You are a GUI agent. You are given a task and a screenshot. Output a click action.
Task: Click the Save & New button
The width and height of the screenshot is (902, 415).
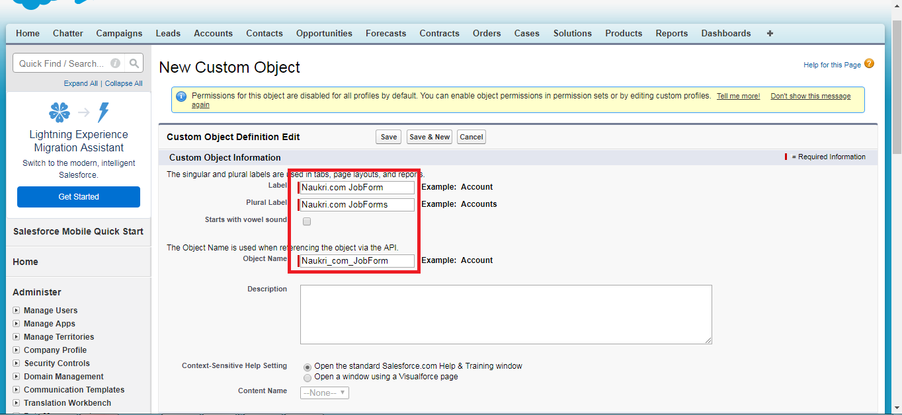(430, 137)
